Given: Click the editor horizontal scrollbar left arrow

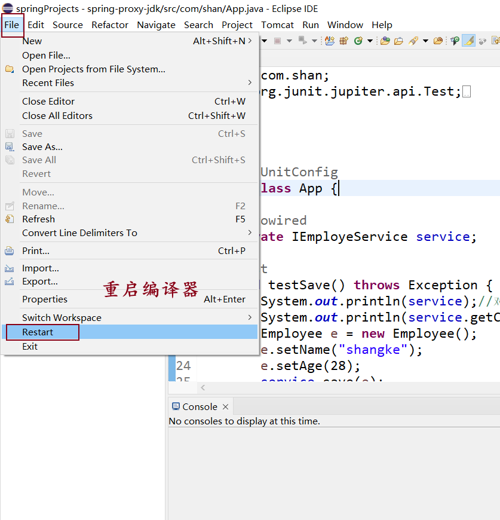Looking at the screenshot, I should pyautogui.click(x=203, y=387).
